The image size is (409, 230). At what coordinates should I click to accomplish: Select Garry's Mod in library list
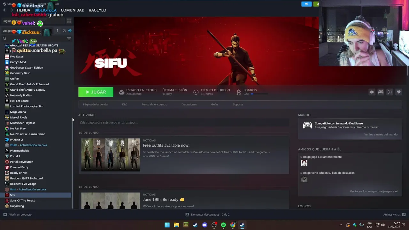[18, 62]
